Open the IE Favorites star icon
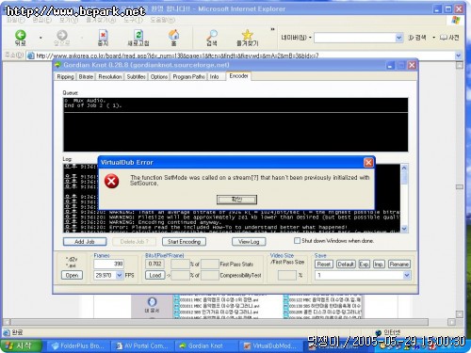Screen dimensions: 471x353 coord(248,35)
